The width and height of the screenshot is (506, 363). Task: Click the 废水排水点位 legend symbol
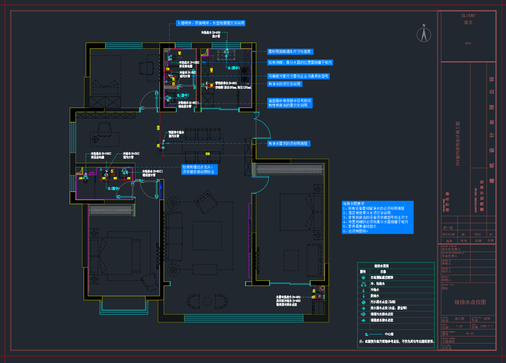363,308
